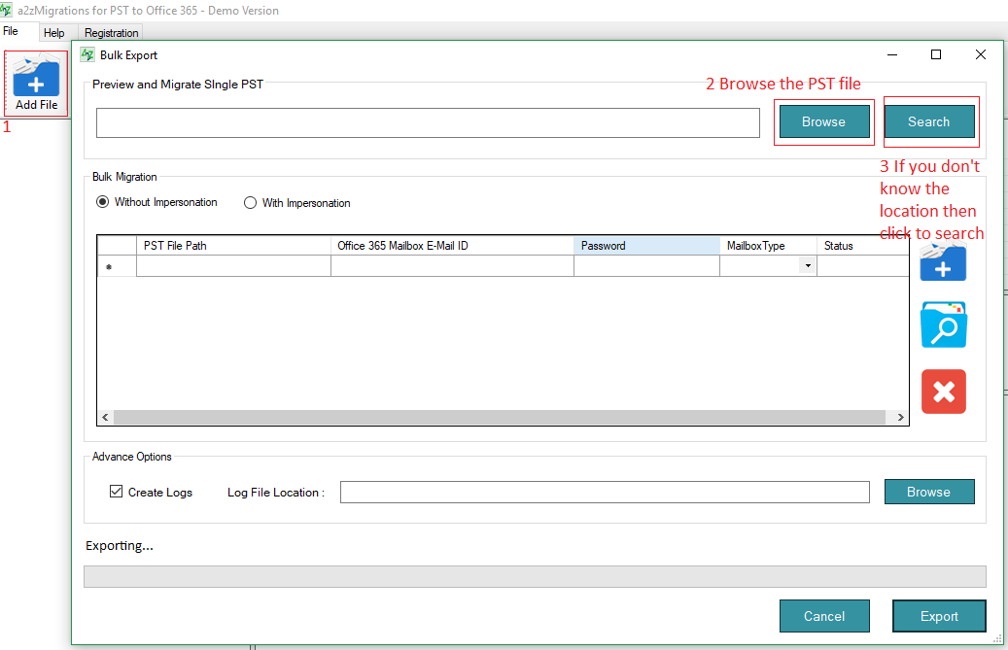Click the grid horizontal scrollbar left arrow
The image size is (1008, 650).
105,417
